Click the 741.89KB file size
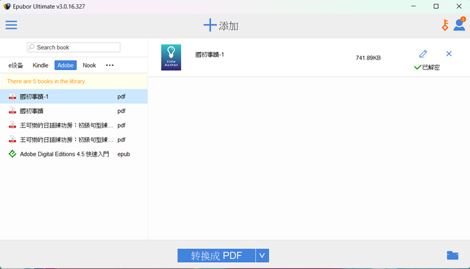Viewport: 470px width, 269px height. (368, 58)
